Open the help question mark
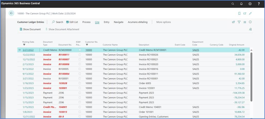This screenshot has height=119, width=265. 259,4
